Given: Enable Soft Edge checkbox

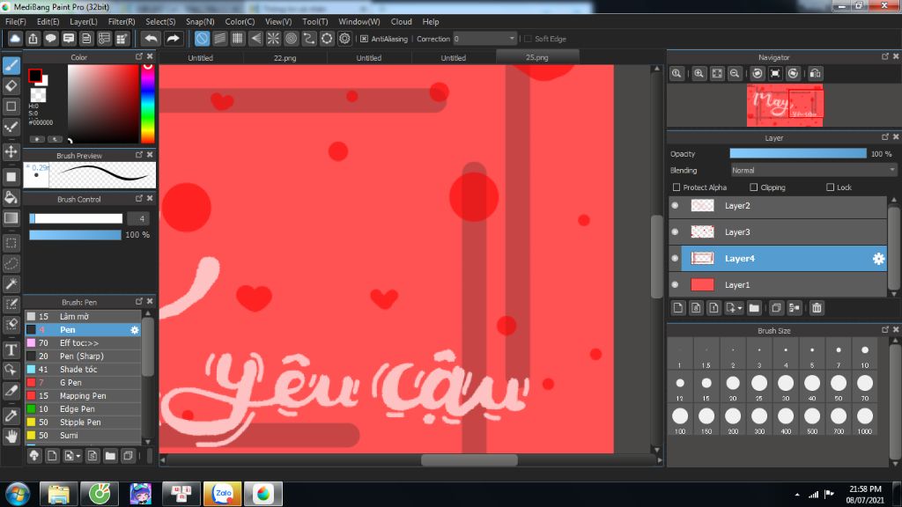Looking at the screenshot, I should 528,39.
